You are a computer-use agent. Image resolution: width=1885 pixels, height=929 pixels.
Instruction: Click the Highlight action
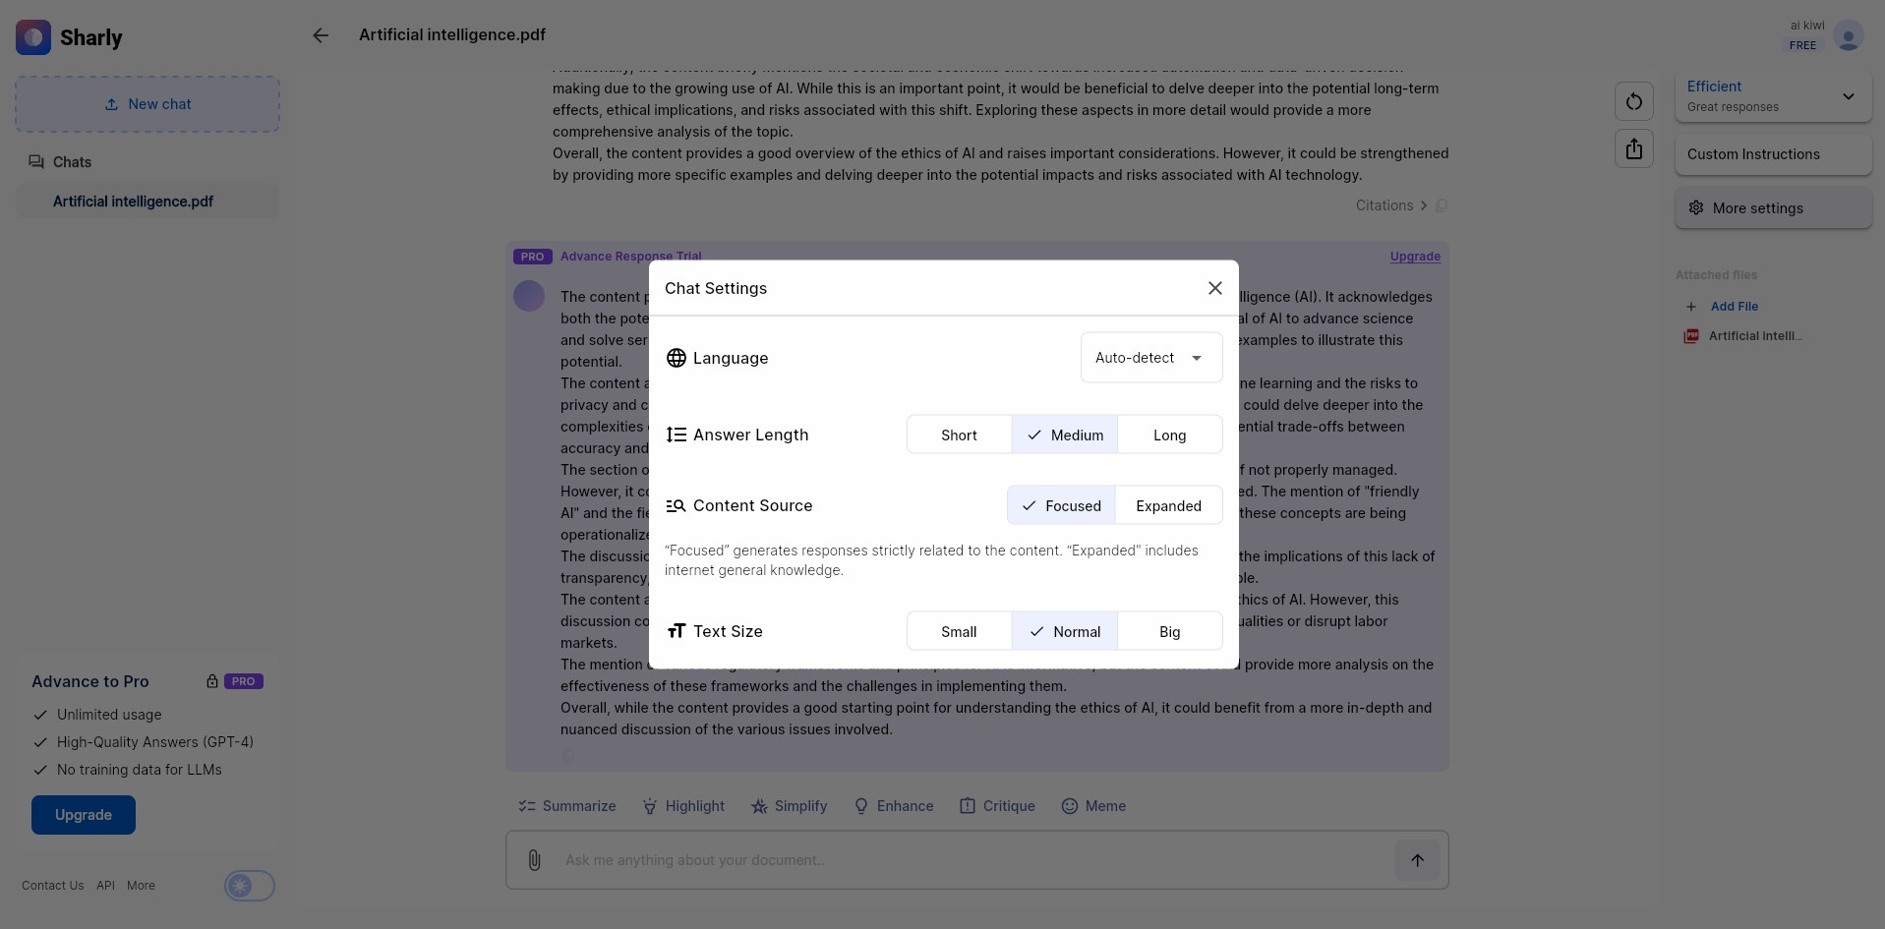tap(683, 806)
